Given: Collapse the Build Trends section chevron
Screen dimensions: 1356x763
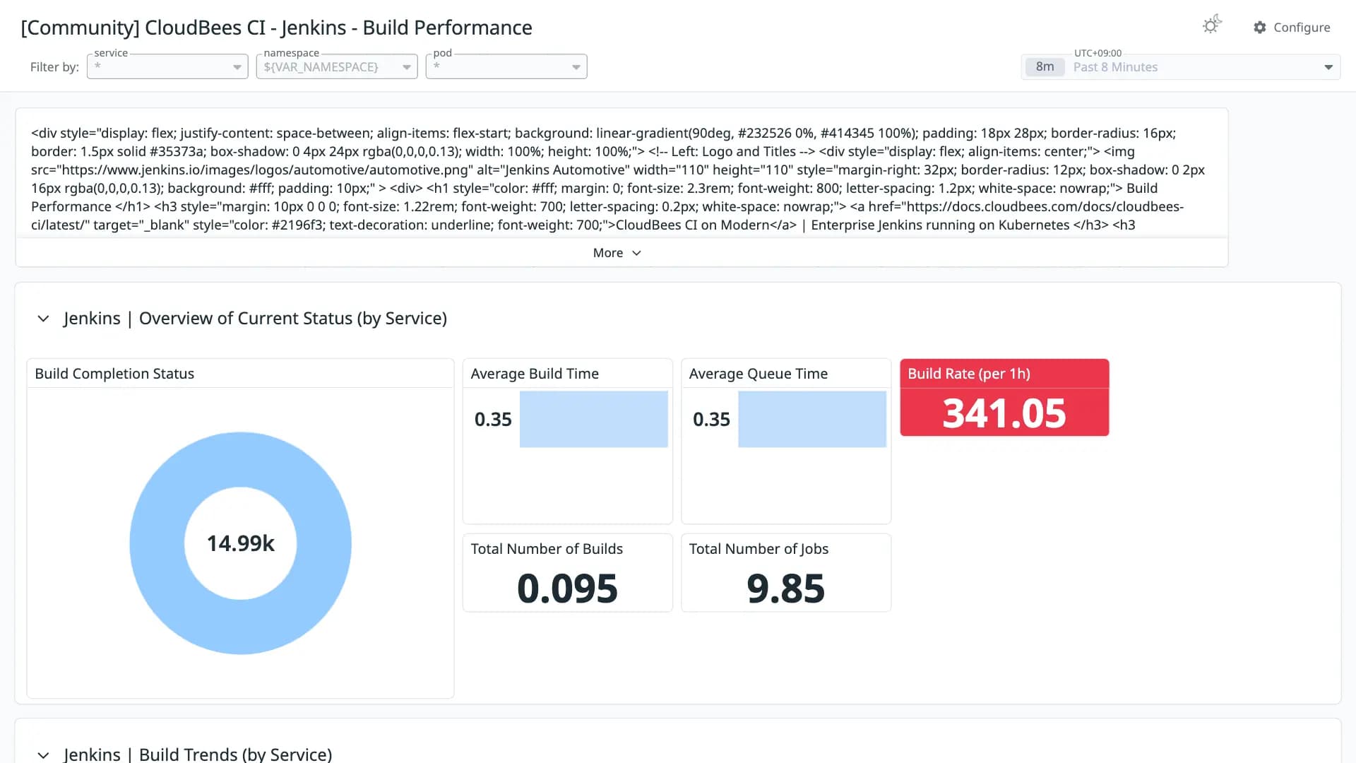Looking at the screenshot, I should (x=43, y=755).
